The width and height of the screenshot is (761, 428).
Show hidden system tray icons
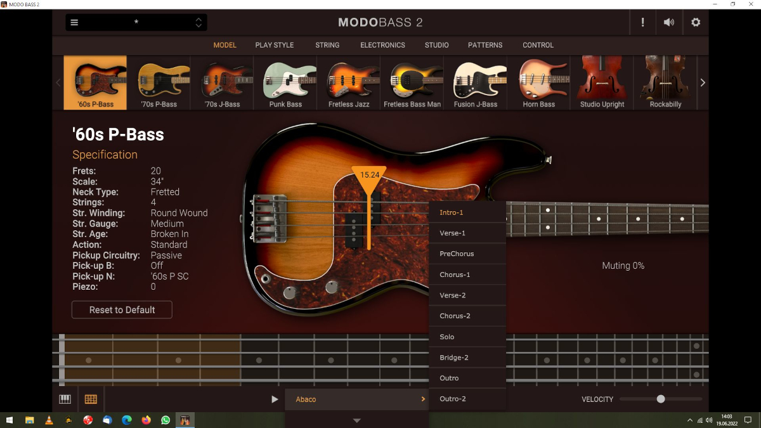coord(690,420)
